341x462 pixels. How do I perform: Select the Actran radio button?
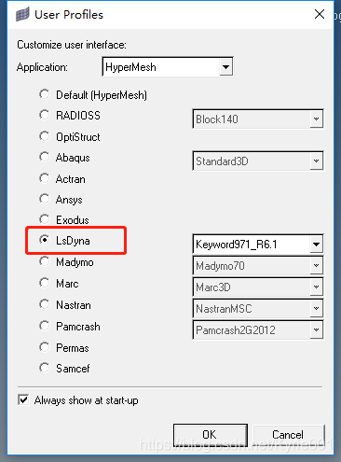point(45,178)
